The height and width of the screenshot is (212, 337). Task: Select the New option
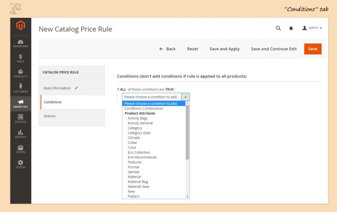131,192
